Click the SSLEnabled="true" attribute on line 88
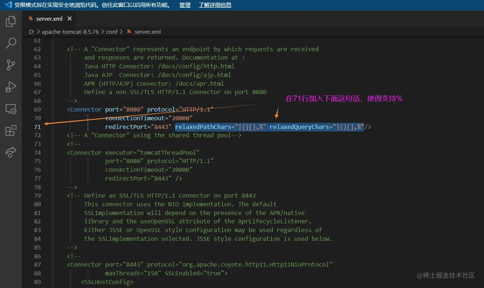This screenshot has height=288, width=484. 195,273
